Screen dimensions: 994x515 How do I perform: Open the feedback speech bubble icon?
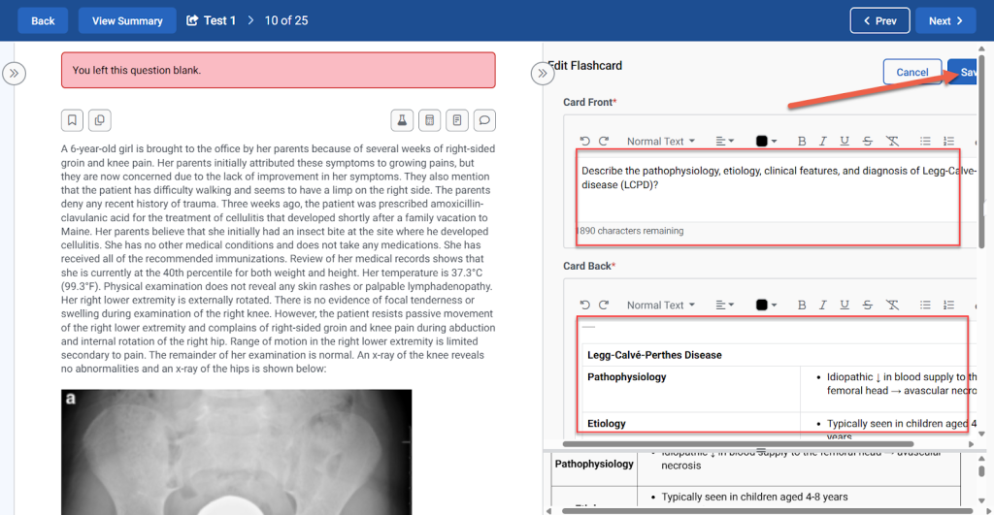coord(484,120)
